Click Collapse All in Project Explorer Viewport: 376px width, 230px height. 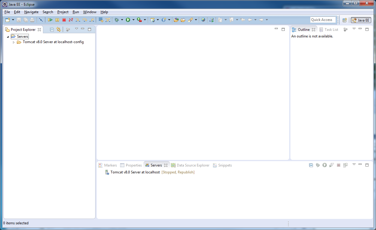pos(52,29)
